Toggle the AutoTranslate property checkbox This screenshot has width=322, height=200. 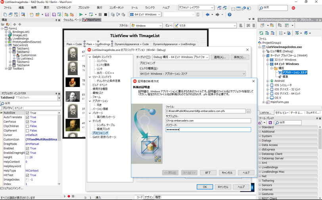pyautogui.click(x=27, y=117)
